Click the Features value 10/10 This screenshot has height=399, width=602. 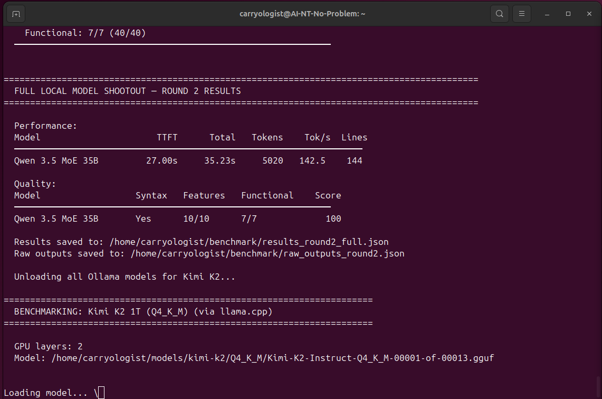(196, 218)
